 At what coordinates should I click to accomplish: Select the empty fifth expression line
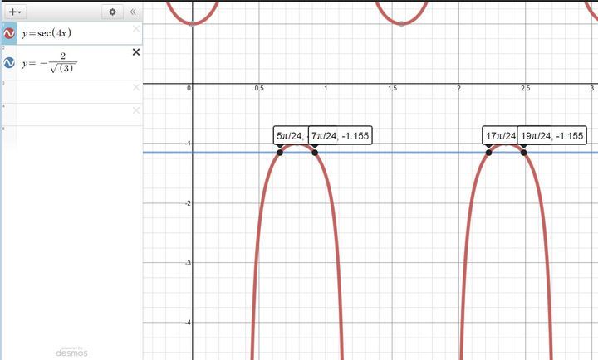75,137
